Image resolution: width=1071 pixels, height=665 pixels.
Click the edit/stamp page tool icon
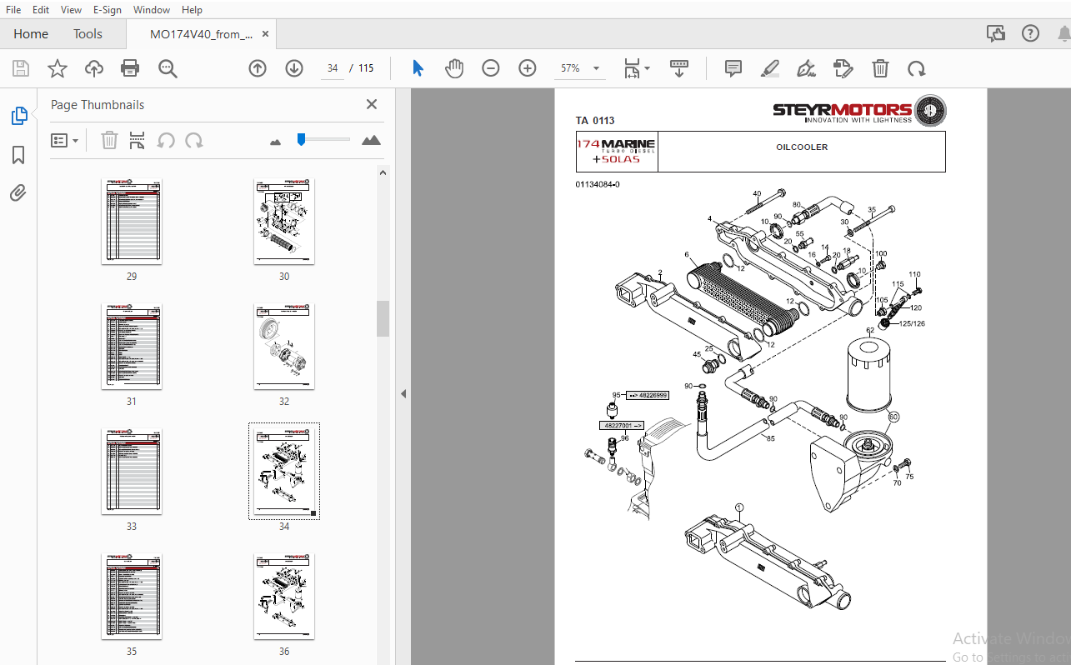pyautogui.click(x=843, y=68)
